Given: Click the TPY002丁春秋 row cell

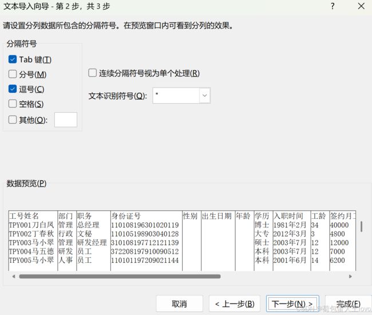Looking at the screenshot, I should 31,234.
